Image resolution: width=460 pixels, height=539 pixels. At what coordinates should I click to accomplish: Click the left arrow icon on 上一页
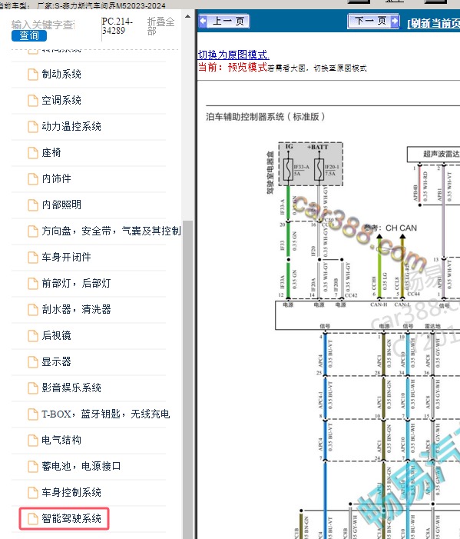[204, 21]
